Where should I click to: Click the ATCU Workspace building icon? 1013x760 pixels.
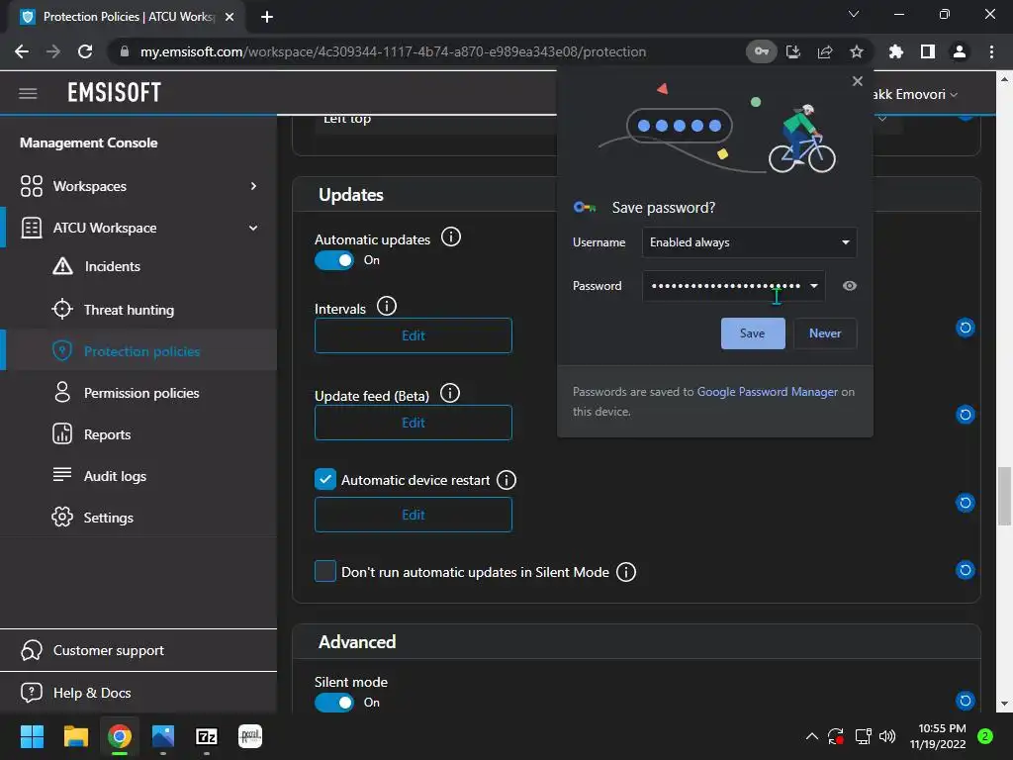point(31,228)
